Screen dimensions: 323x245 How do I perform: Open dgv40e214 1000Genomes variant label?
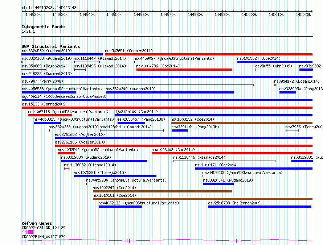point(64,96)
